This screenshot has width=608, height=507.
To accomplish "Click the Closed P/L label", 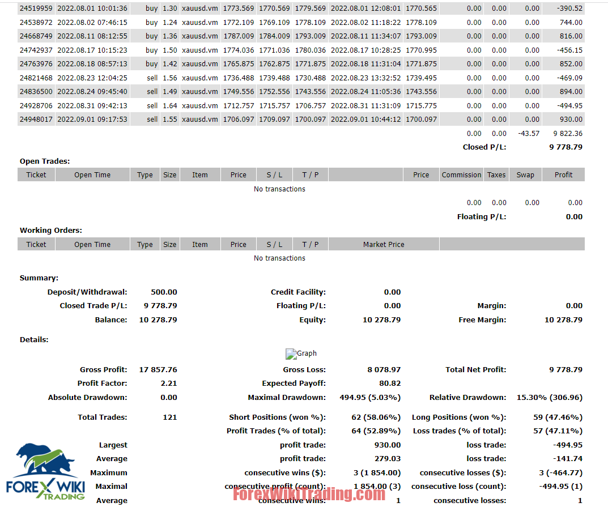I will point(484,147).
